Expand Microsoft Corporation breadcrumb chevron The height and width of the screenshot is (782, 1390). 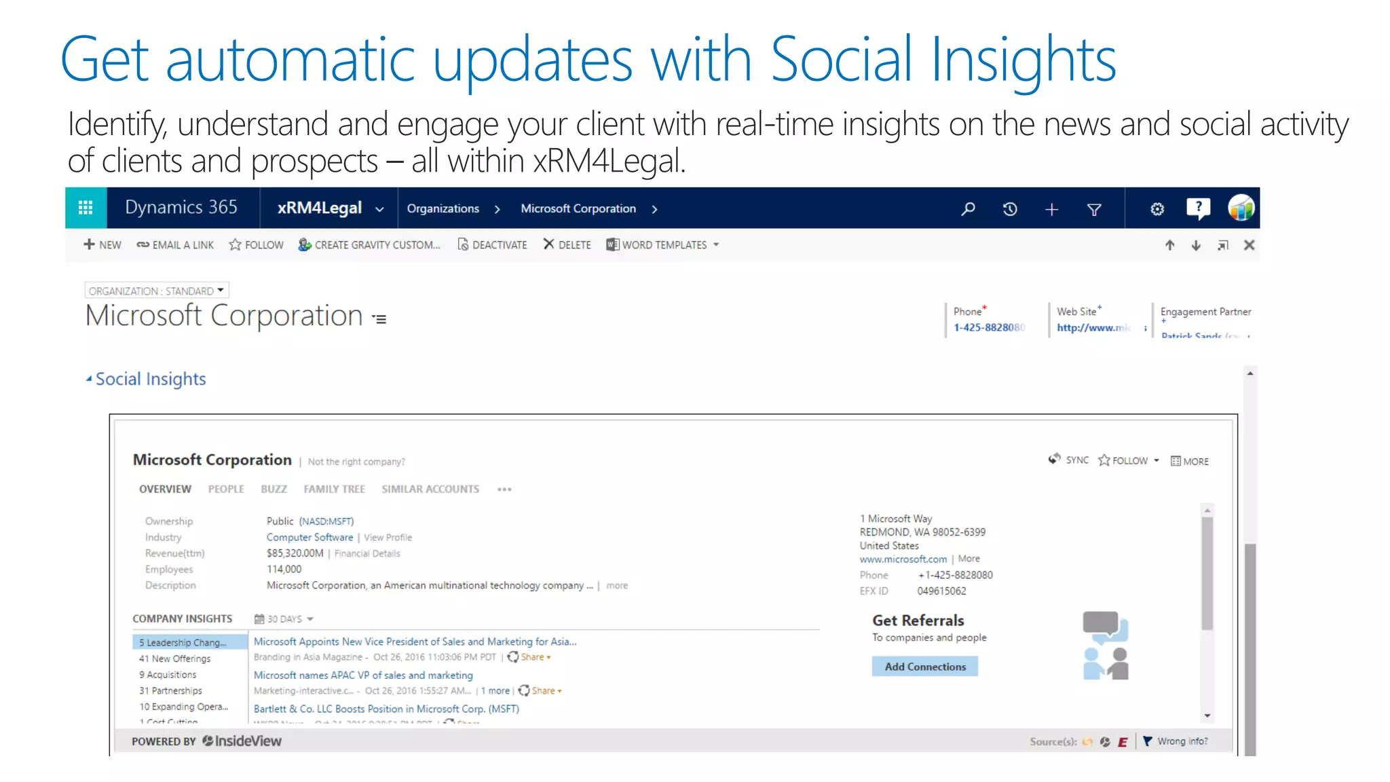(x=654, y=209)
